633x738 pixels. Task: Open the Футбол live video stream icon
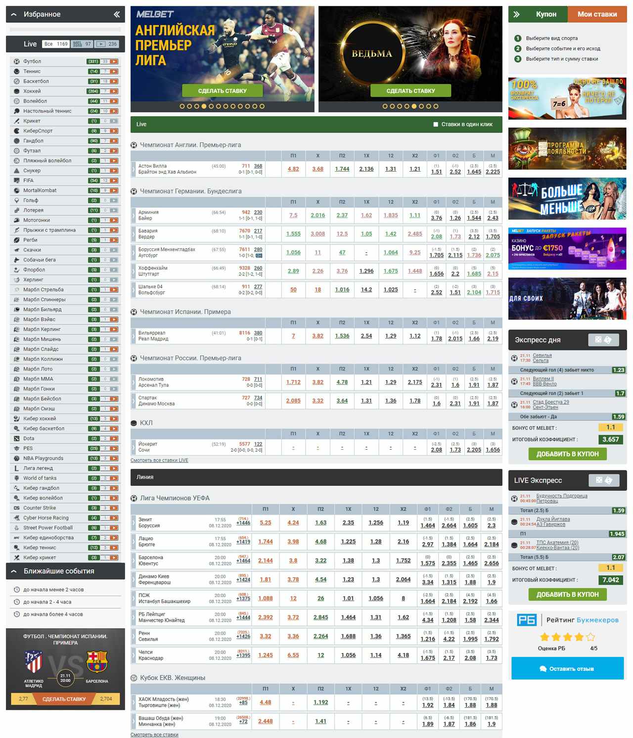pyautogui.click(x=114, y=61)
